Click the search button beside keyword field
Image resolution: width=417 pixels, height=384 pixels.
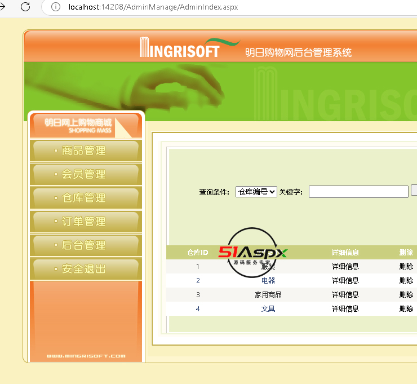[x=414, y=190]
